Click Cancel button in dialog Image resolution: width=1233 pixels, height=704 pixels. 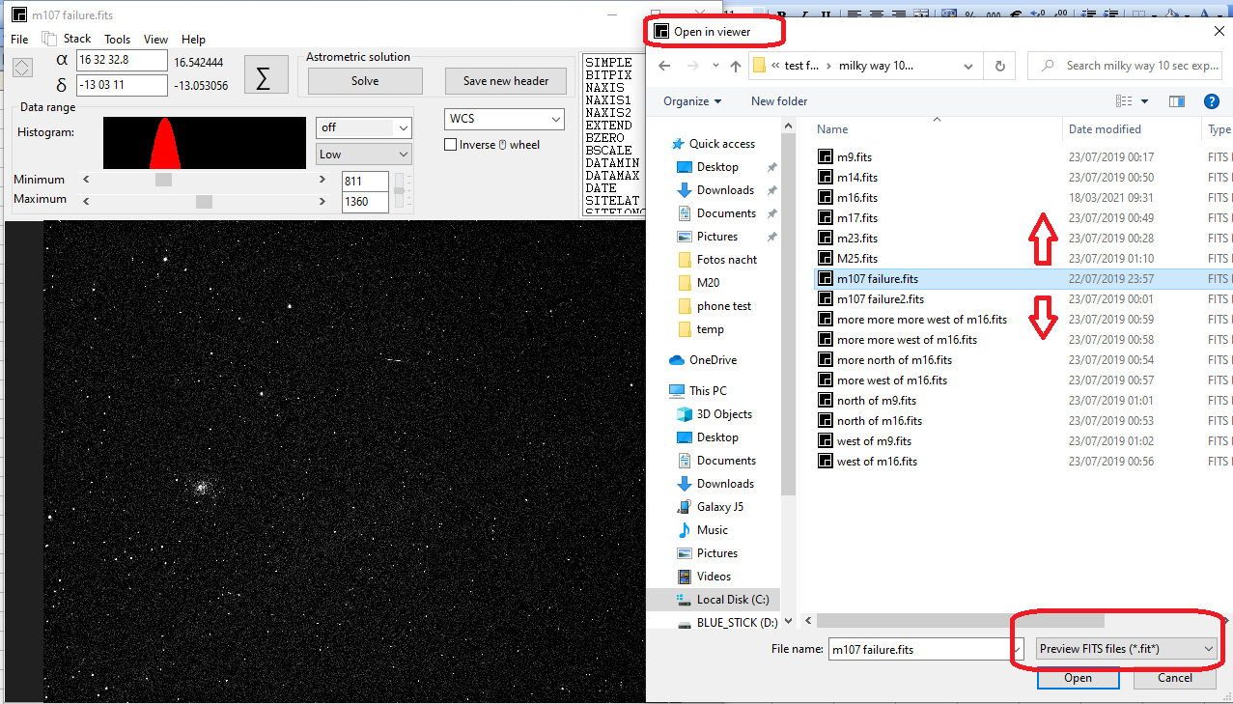(x=1174, y=678)
